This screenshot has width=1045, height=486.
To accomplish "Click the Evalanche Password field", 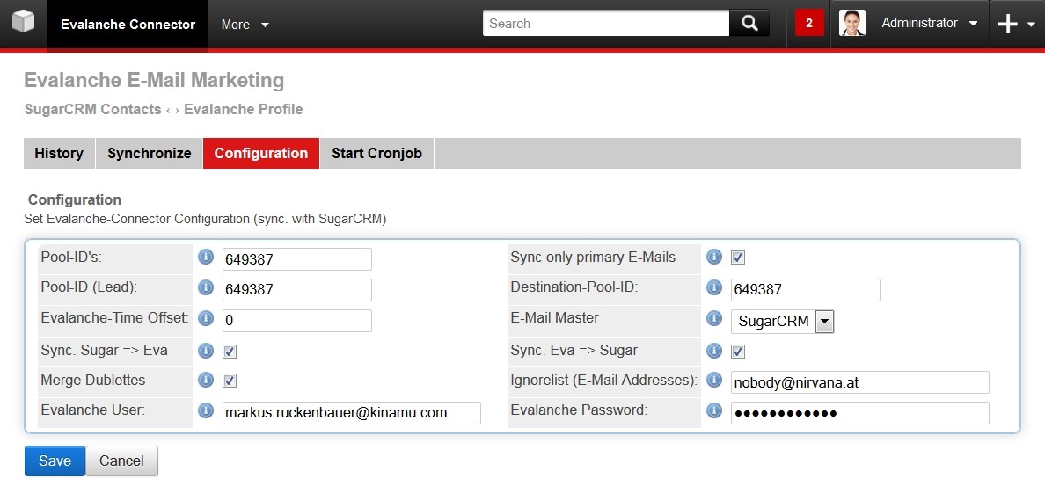I will pyautogui.click(x=859, y=413).
